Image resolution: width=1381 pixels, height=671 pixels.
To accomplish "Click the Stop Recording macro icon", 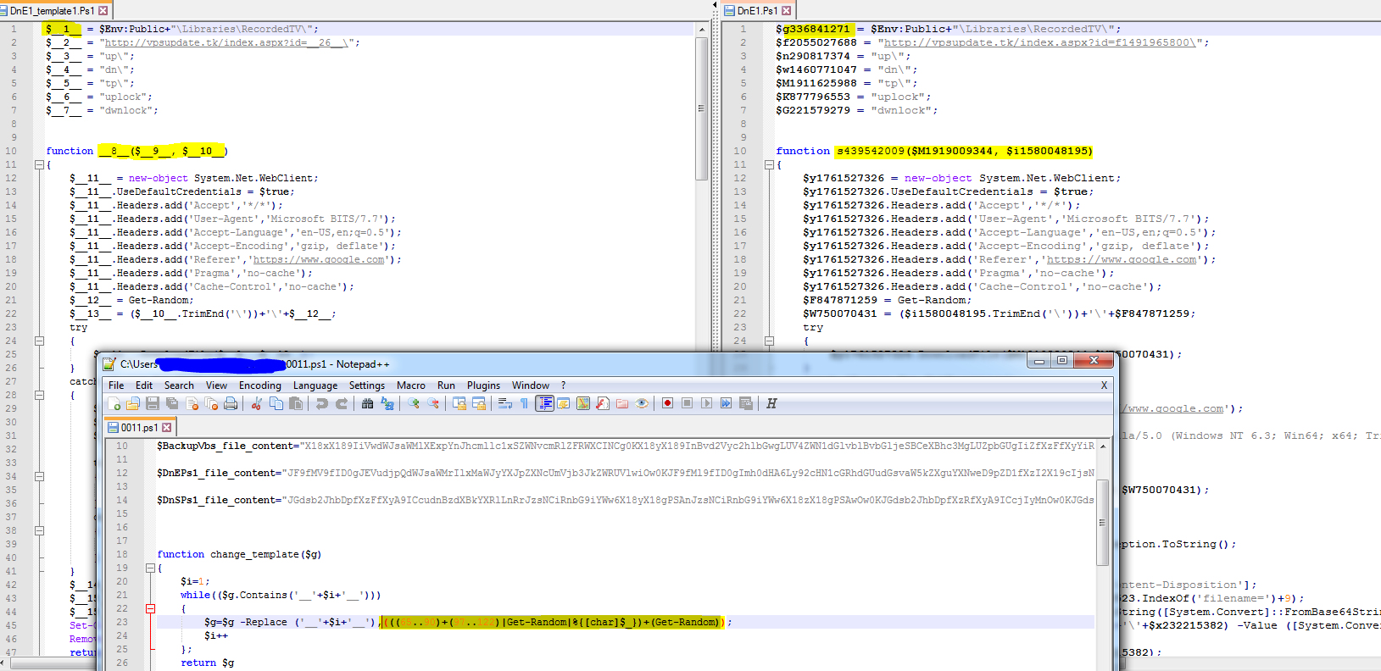I will (x=688, y=403).
